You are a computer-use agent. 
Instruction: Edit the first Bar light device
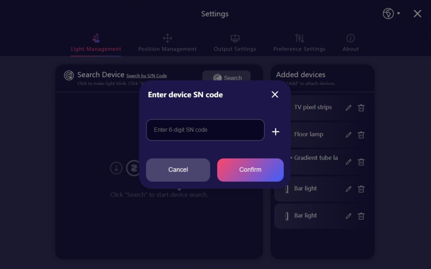[x=349, y=189]
